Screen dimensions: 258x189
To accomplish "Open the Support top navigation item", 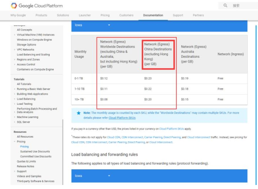I will pyautogui.click(x=178, y=15).
